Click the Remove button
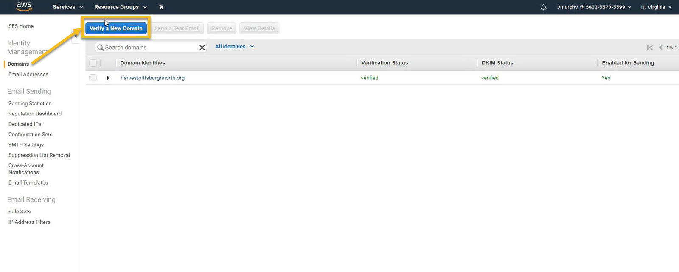679x272 pixels. tap(222, 28)
